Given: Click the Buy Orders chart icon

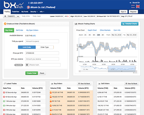Looking at the screenshot, I should coord(52,84).
